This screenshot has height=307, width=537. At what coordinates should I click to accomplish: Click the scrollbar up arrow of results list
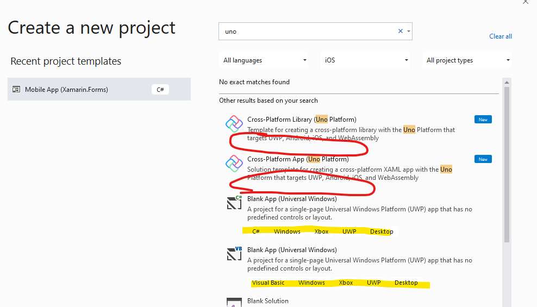coord(507,83)
